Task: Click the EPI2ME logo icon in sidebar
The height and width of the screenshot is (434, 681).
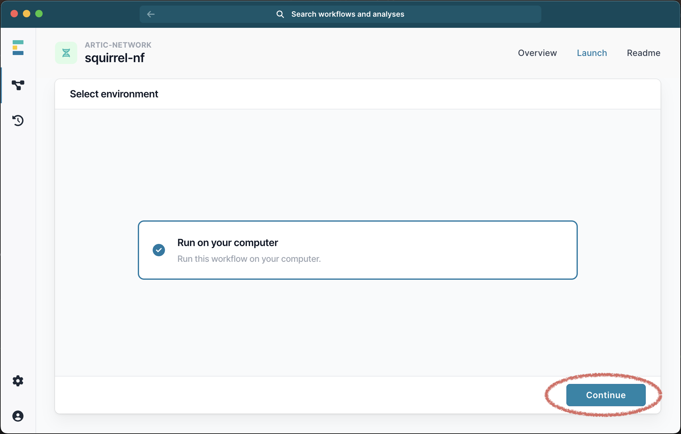Action: (x=18, y=48)
